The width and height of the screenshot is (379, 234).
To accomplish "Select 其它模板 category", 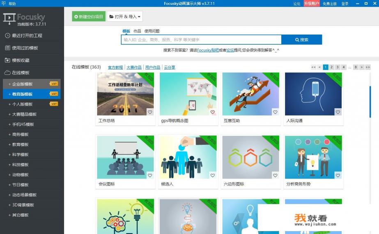I will 32,215.
